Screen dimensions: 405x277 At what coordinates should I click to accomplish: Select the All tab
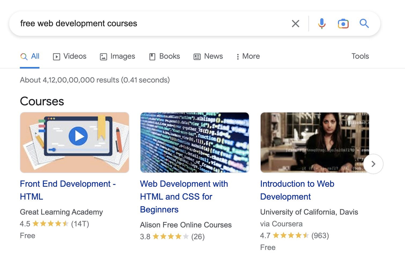click(30, 56)
